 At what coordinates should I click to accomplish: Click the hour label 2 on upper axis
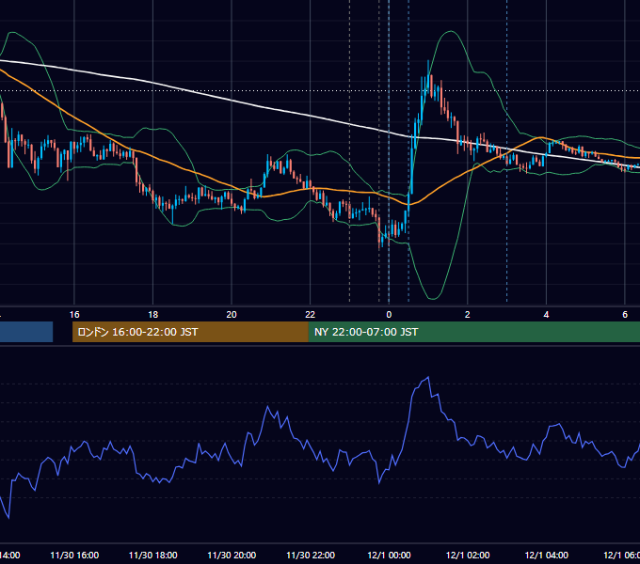coord(468,315)
